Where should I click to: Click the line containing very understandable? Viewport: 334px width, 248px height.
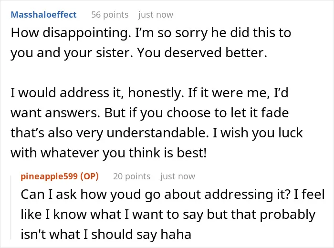coord(157,133)
